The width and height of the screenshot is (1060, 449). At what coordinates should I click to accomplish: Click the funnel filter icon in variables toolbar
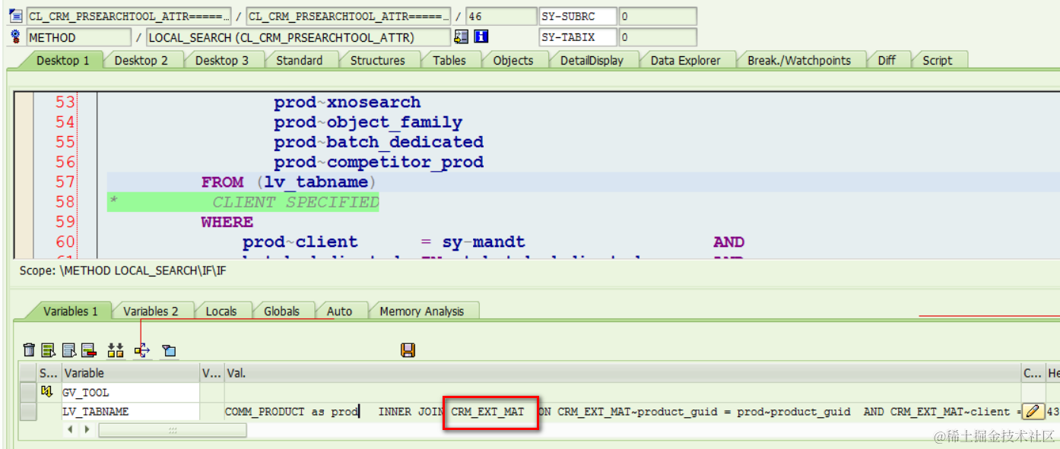(169, 350)
